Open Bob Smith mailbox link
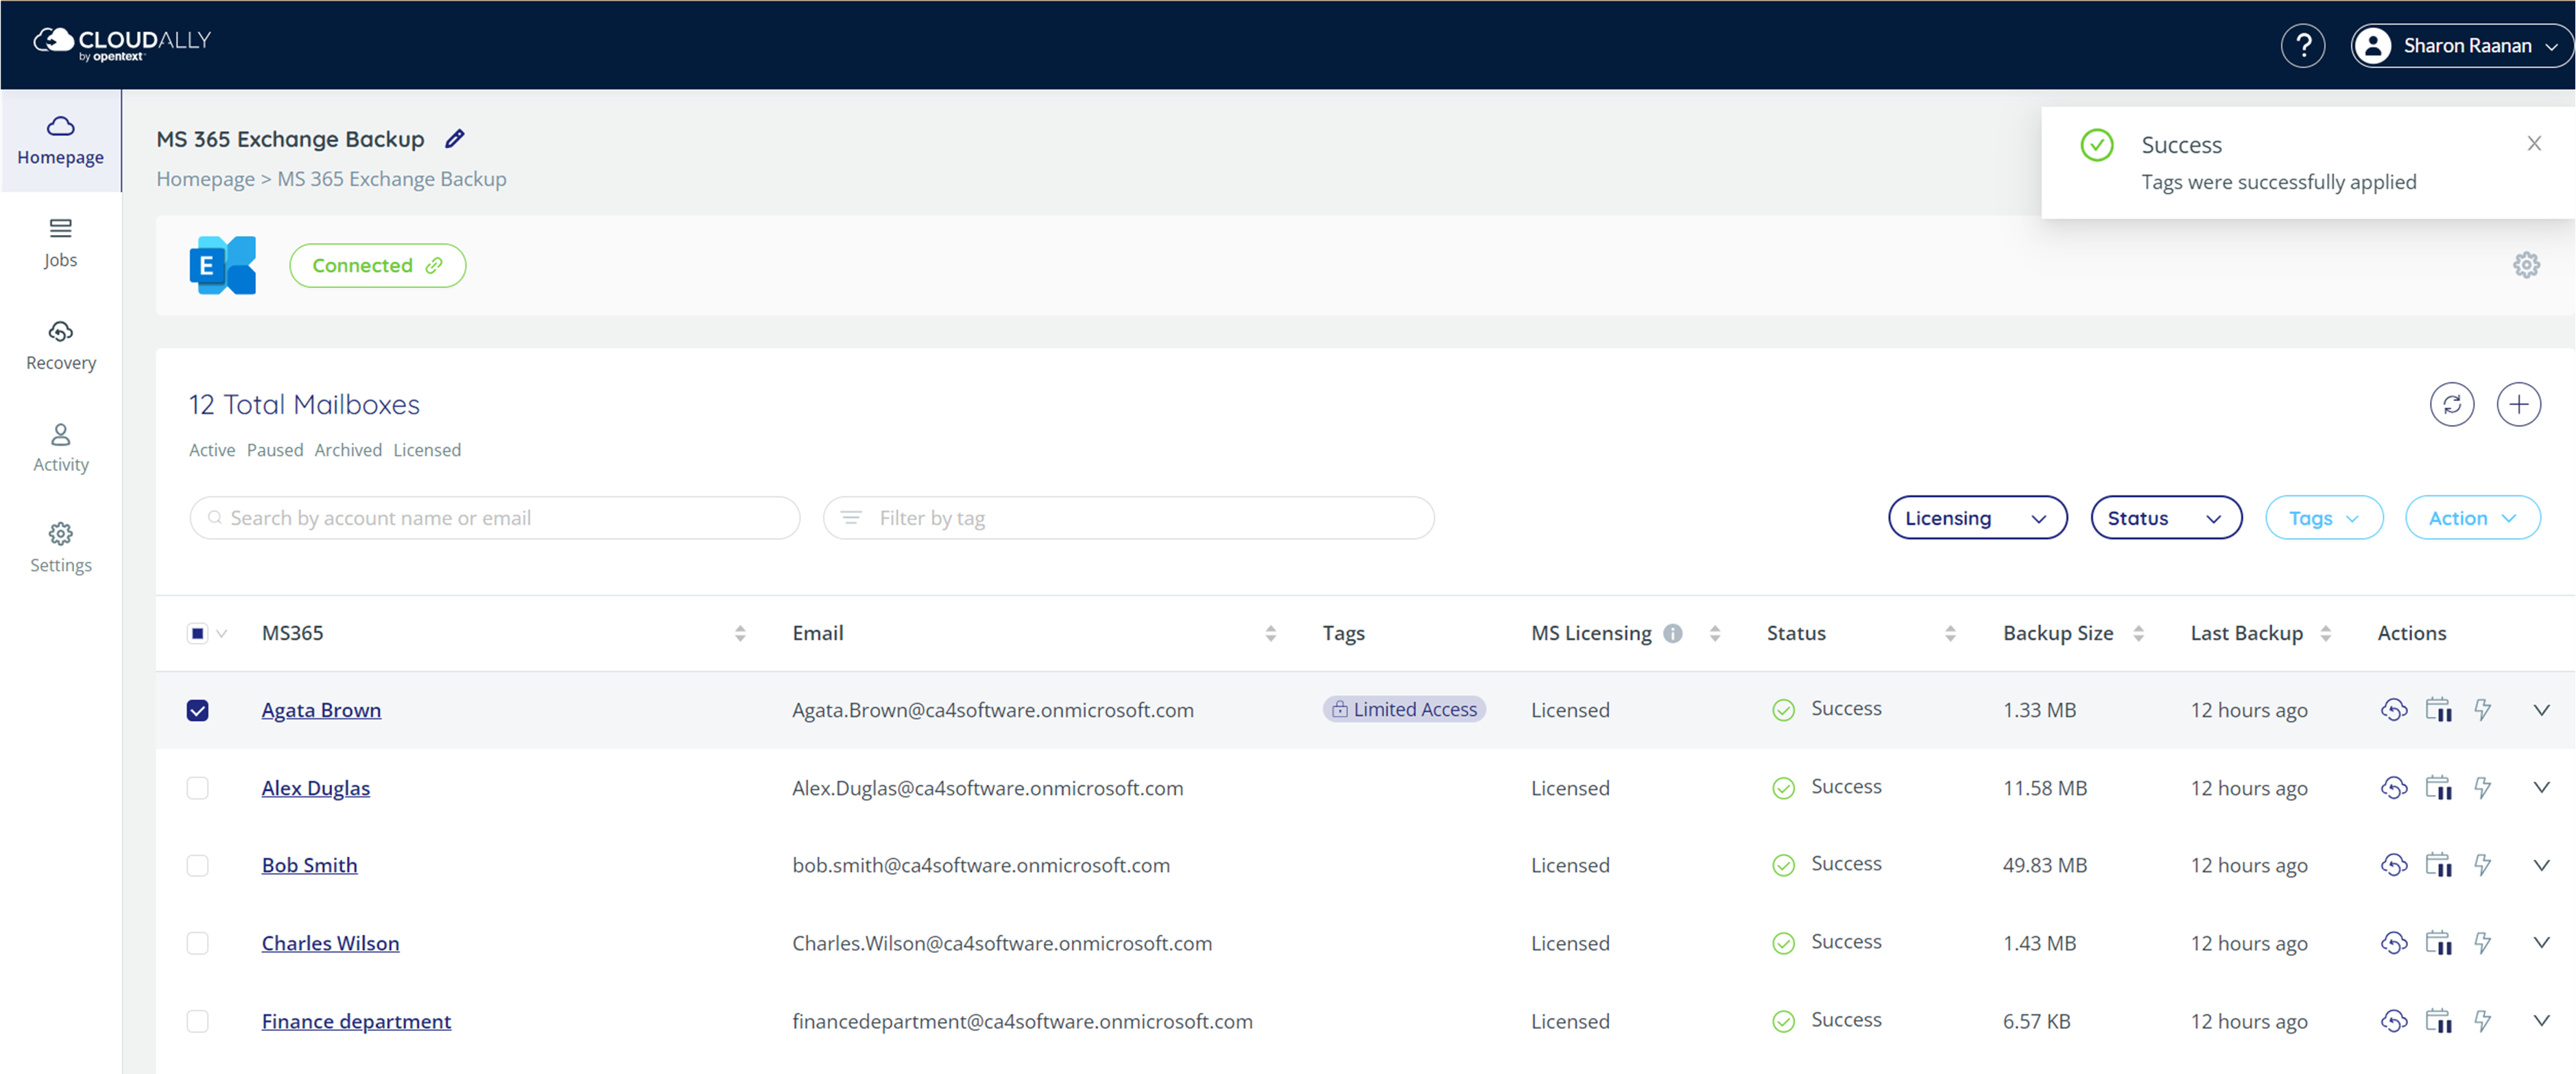 pos(309,865)
